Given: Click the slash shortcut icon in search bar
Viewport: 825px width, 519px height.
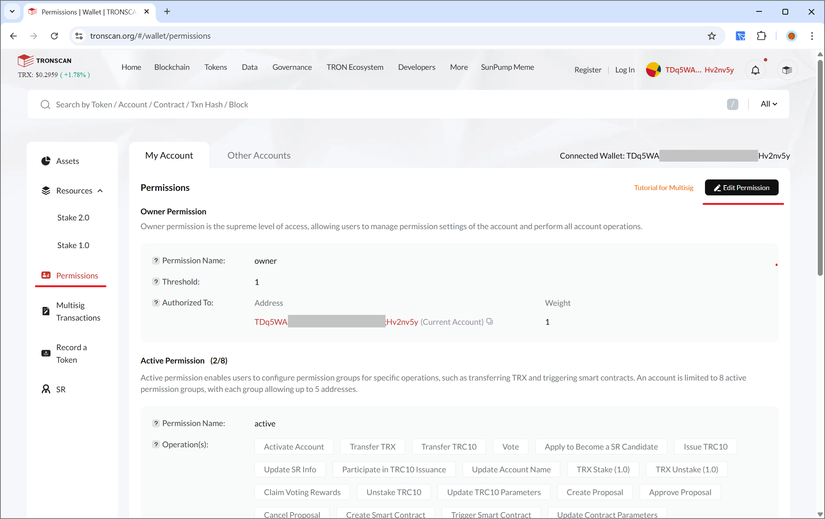Looking at the screenshot, I should coord(732,104).
